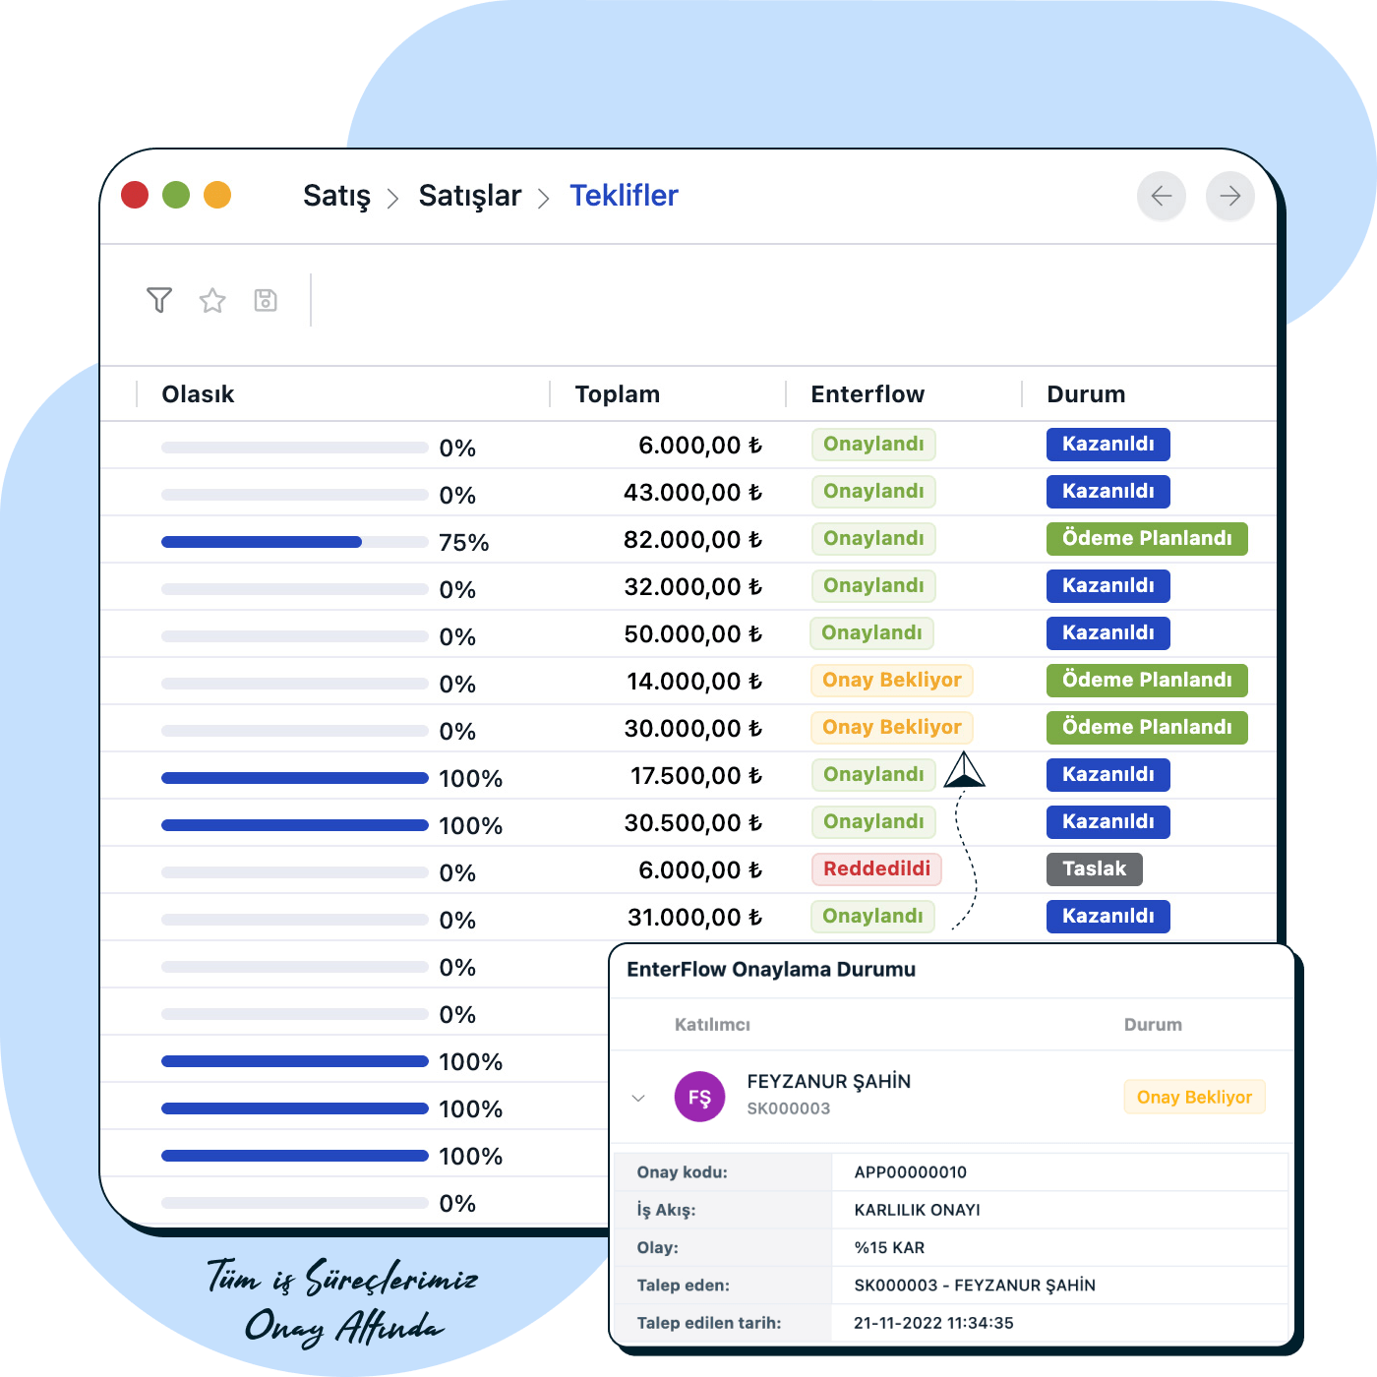Click progress bar in the 17.500,00 row
The height and width of the screenshot is (1377, 1377).
[295, 778]
